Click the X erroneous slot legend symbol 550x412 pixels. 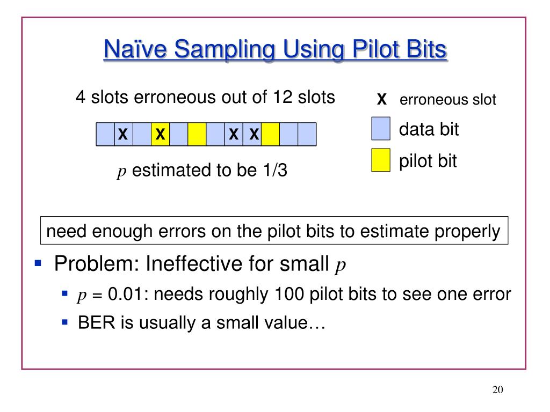[x=382, y=99]
